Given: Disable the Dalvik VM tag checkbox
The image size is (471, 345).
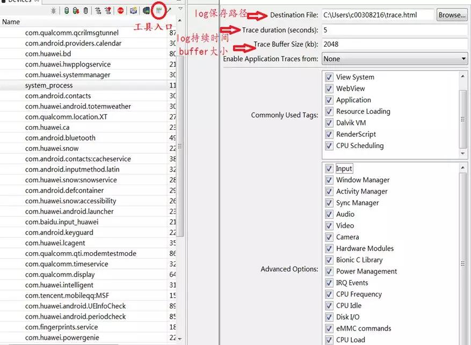Looking at the screenshot, I should [329, 123].
